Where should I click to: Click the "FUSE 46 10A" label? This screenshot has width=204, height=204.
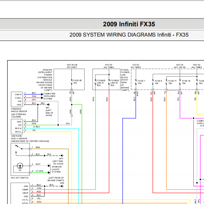(x=77, y=82)
